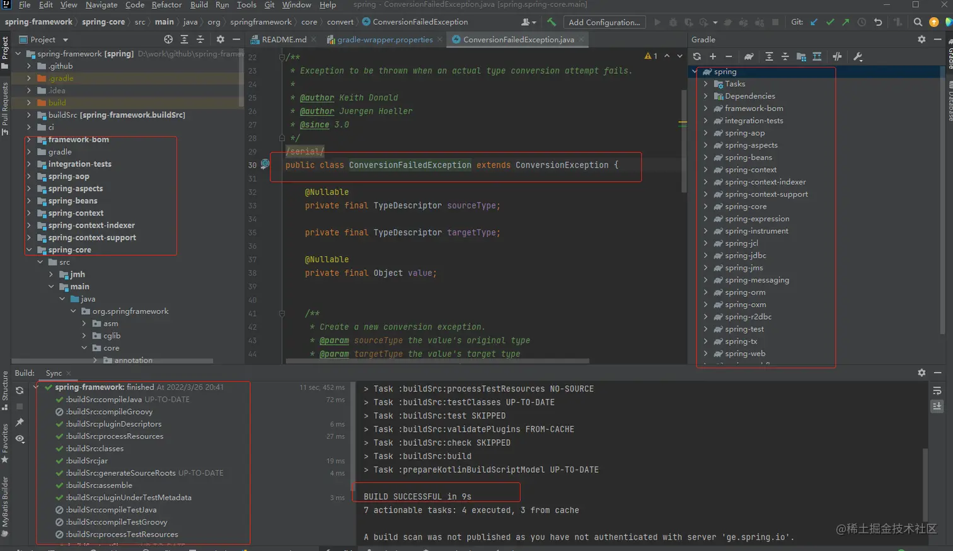The image size is (953, 551).
Task: Pin the Build tab with pin icon
Action: click(20, 422)
